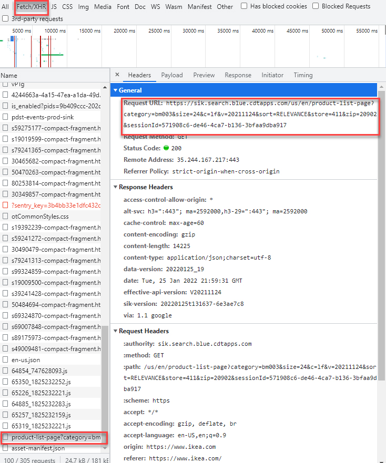Viewport: 386px width, 463px height.
Task: Open the Preview tab
Action: coord(204,75)
